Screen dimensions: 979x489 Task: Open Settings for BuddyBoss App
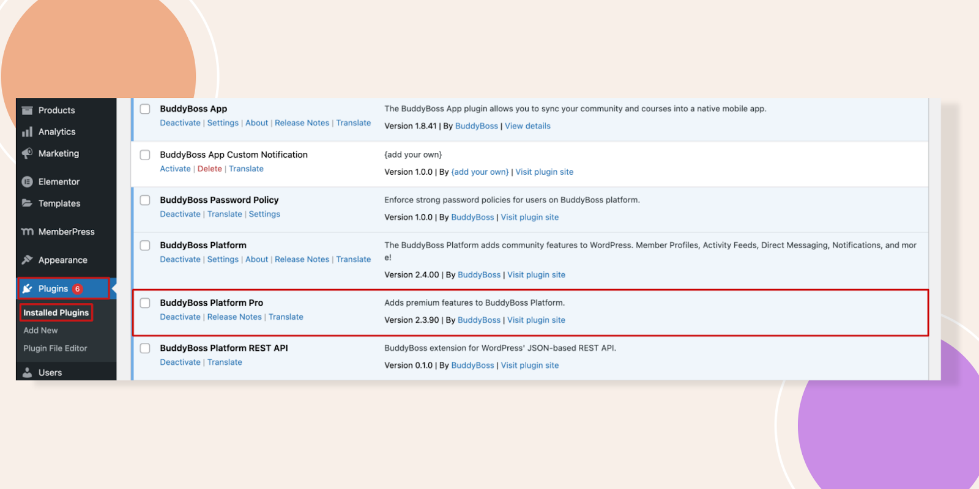(x=223, y=123)
